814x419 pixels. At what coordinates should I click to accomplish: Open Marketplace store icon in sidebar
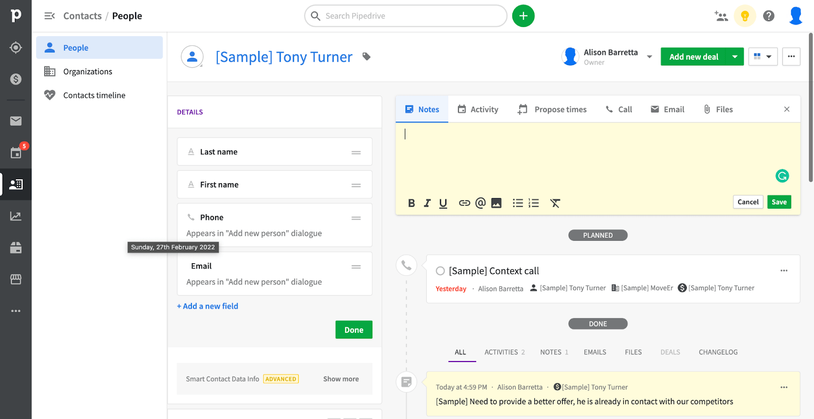pos(16,279)
